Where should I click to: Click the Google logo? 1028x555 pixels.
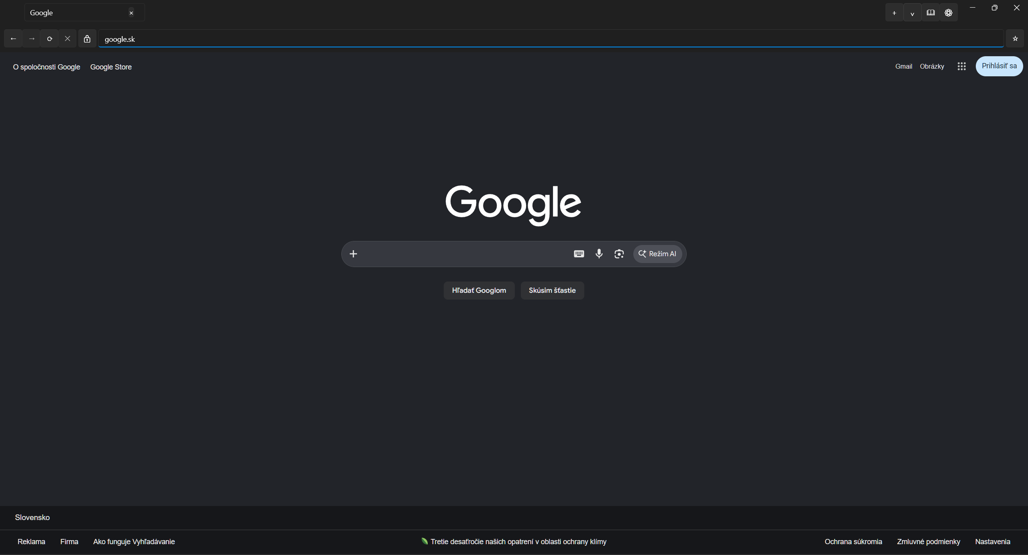pos(513,205)
